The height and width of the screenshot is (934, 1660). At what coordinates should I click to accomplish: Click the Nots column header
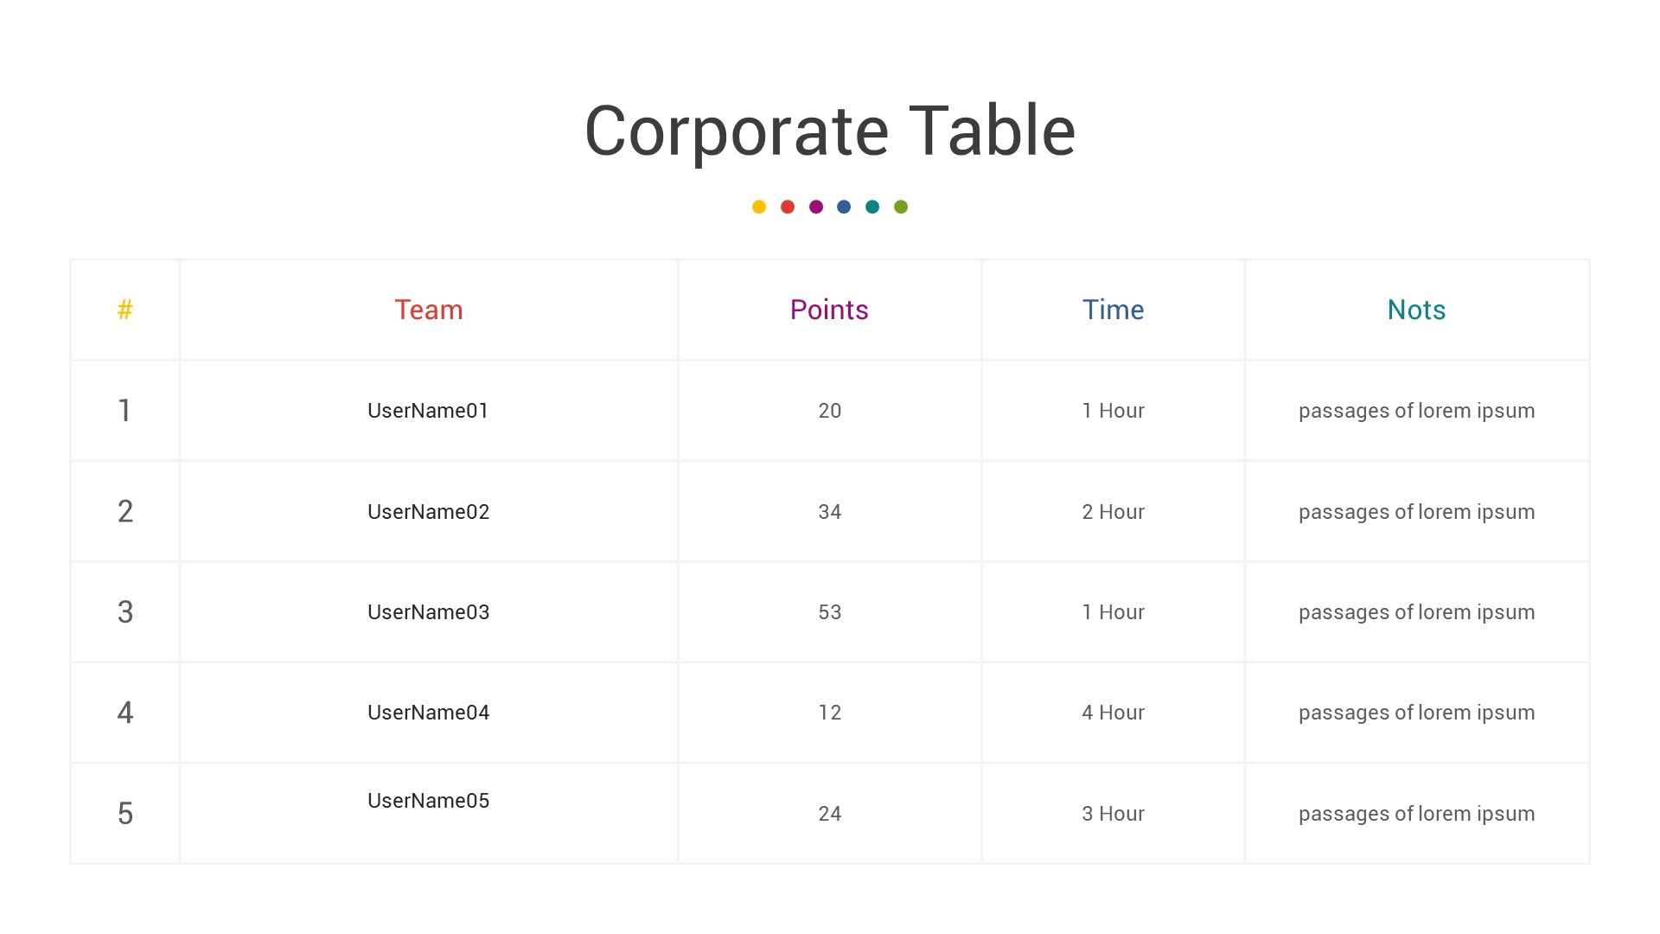pos(1416,310)
